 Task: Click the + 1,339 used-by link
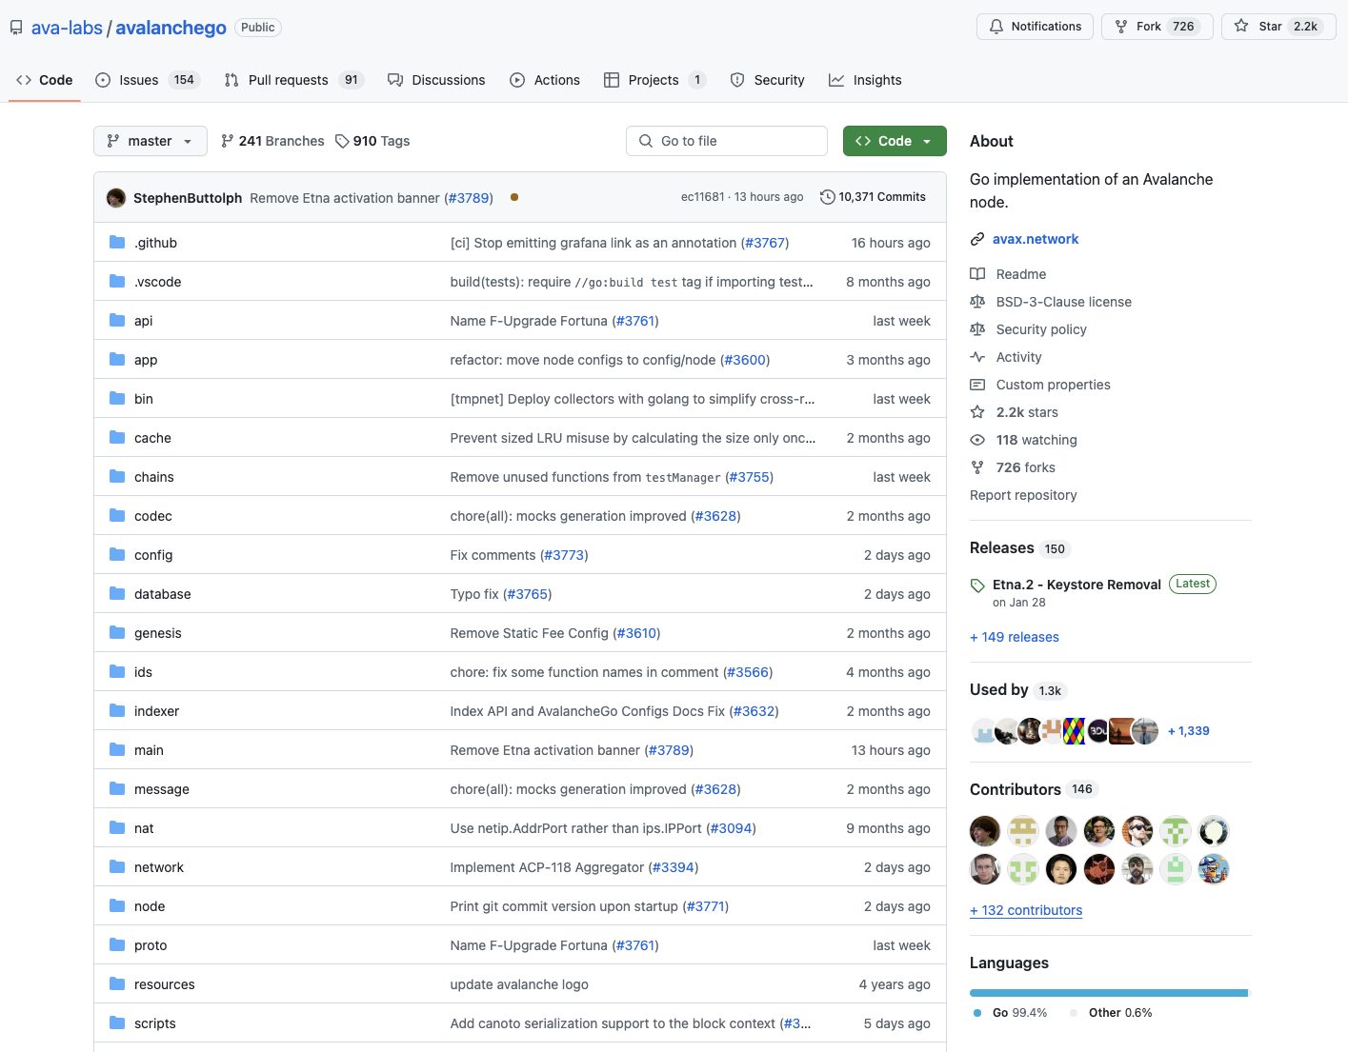1189,731
